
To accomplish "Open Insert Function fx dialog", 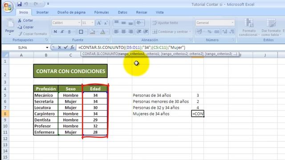I will pyautogui.click(x=72, y=48).
